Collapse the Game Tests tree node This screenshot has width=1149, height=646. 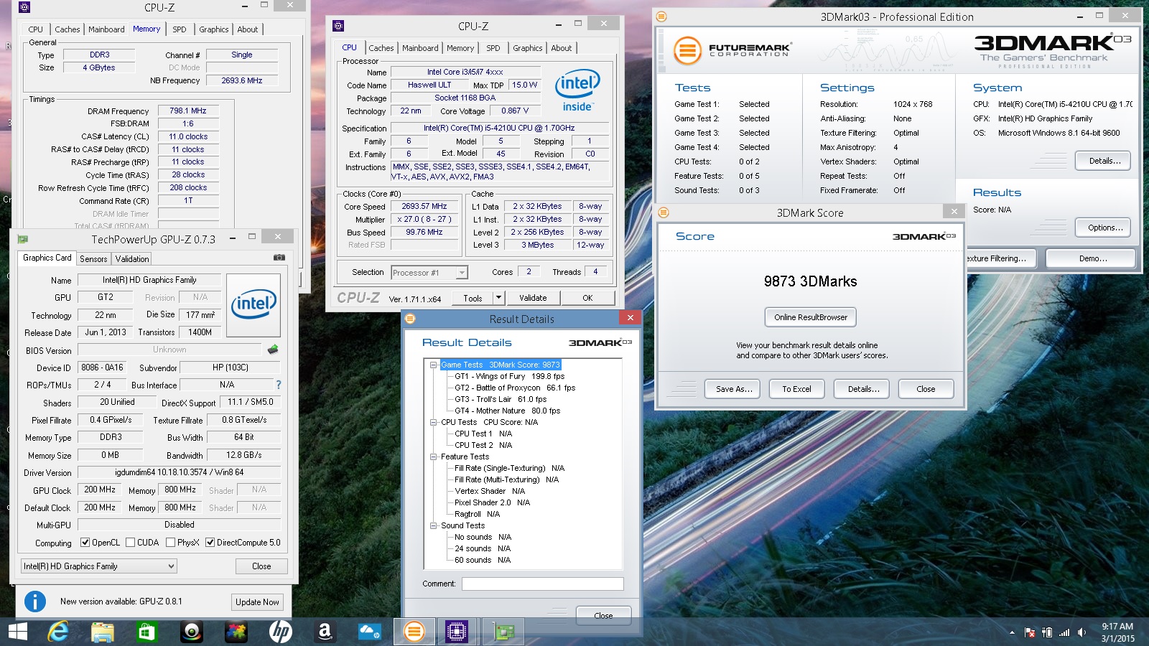pyautogui.click(x=434, y=365)
